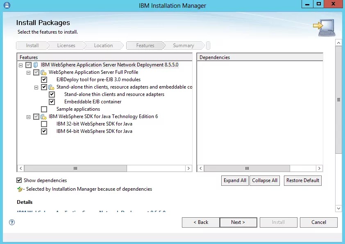Disable Show dependencies checkbox

pos(19,180)
